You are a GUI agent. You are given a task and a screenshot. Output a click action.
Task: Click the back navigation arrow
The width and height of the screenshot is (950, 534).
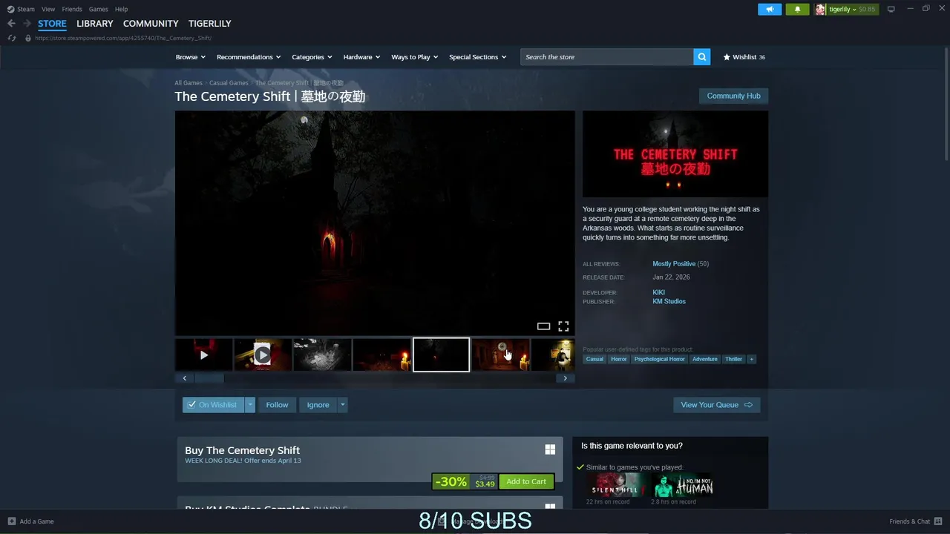11,24
